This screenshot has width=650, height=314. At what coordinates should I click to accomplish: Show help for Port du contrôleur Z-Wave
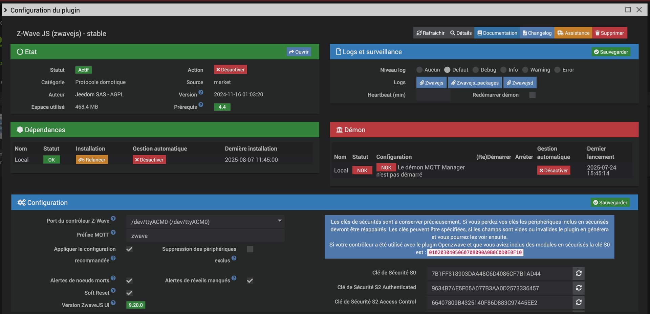[x=113, y=219]
